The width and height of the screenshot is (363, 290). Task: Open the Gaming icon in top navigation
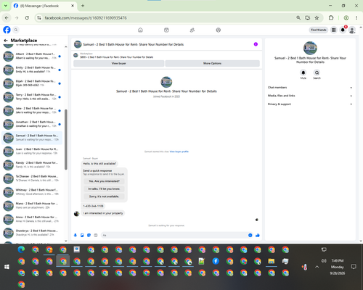(x=219, y=30)
